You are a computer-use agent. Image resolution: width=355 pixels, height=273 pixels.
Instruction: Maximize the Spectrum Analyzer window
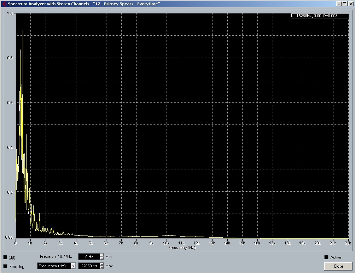point(344,4)
